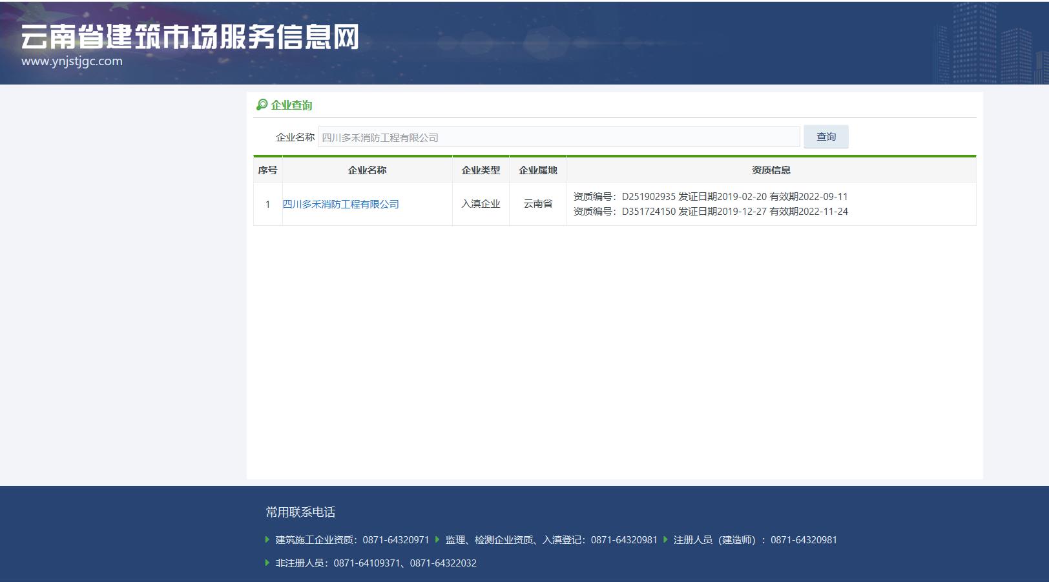Select the 企业属地 column header
1049x582 pixels.
point(537,170)
